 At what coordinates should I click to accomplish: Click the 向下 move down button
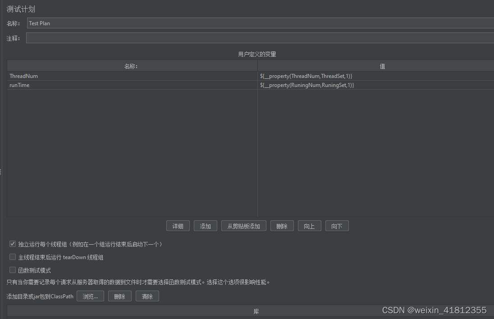[337, 226]
